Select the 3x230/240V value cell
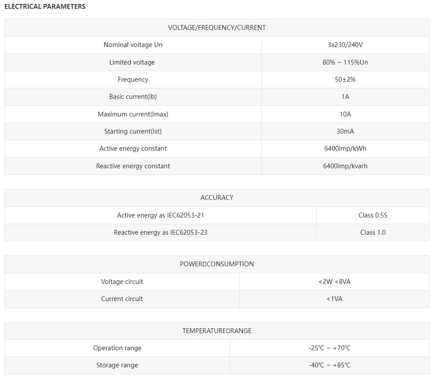The width and height of the screenshot is (436, 381). 345,45
